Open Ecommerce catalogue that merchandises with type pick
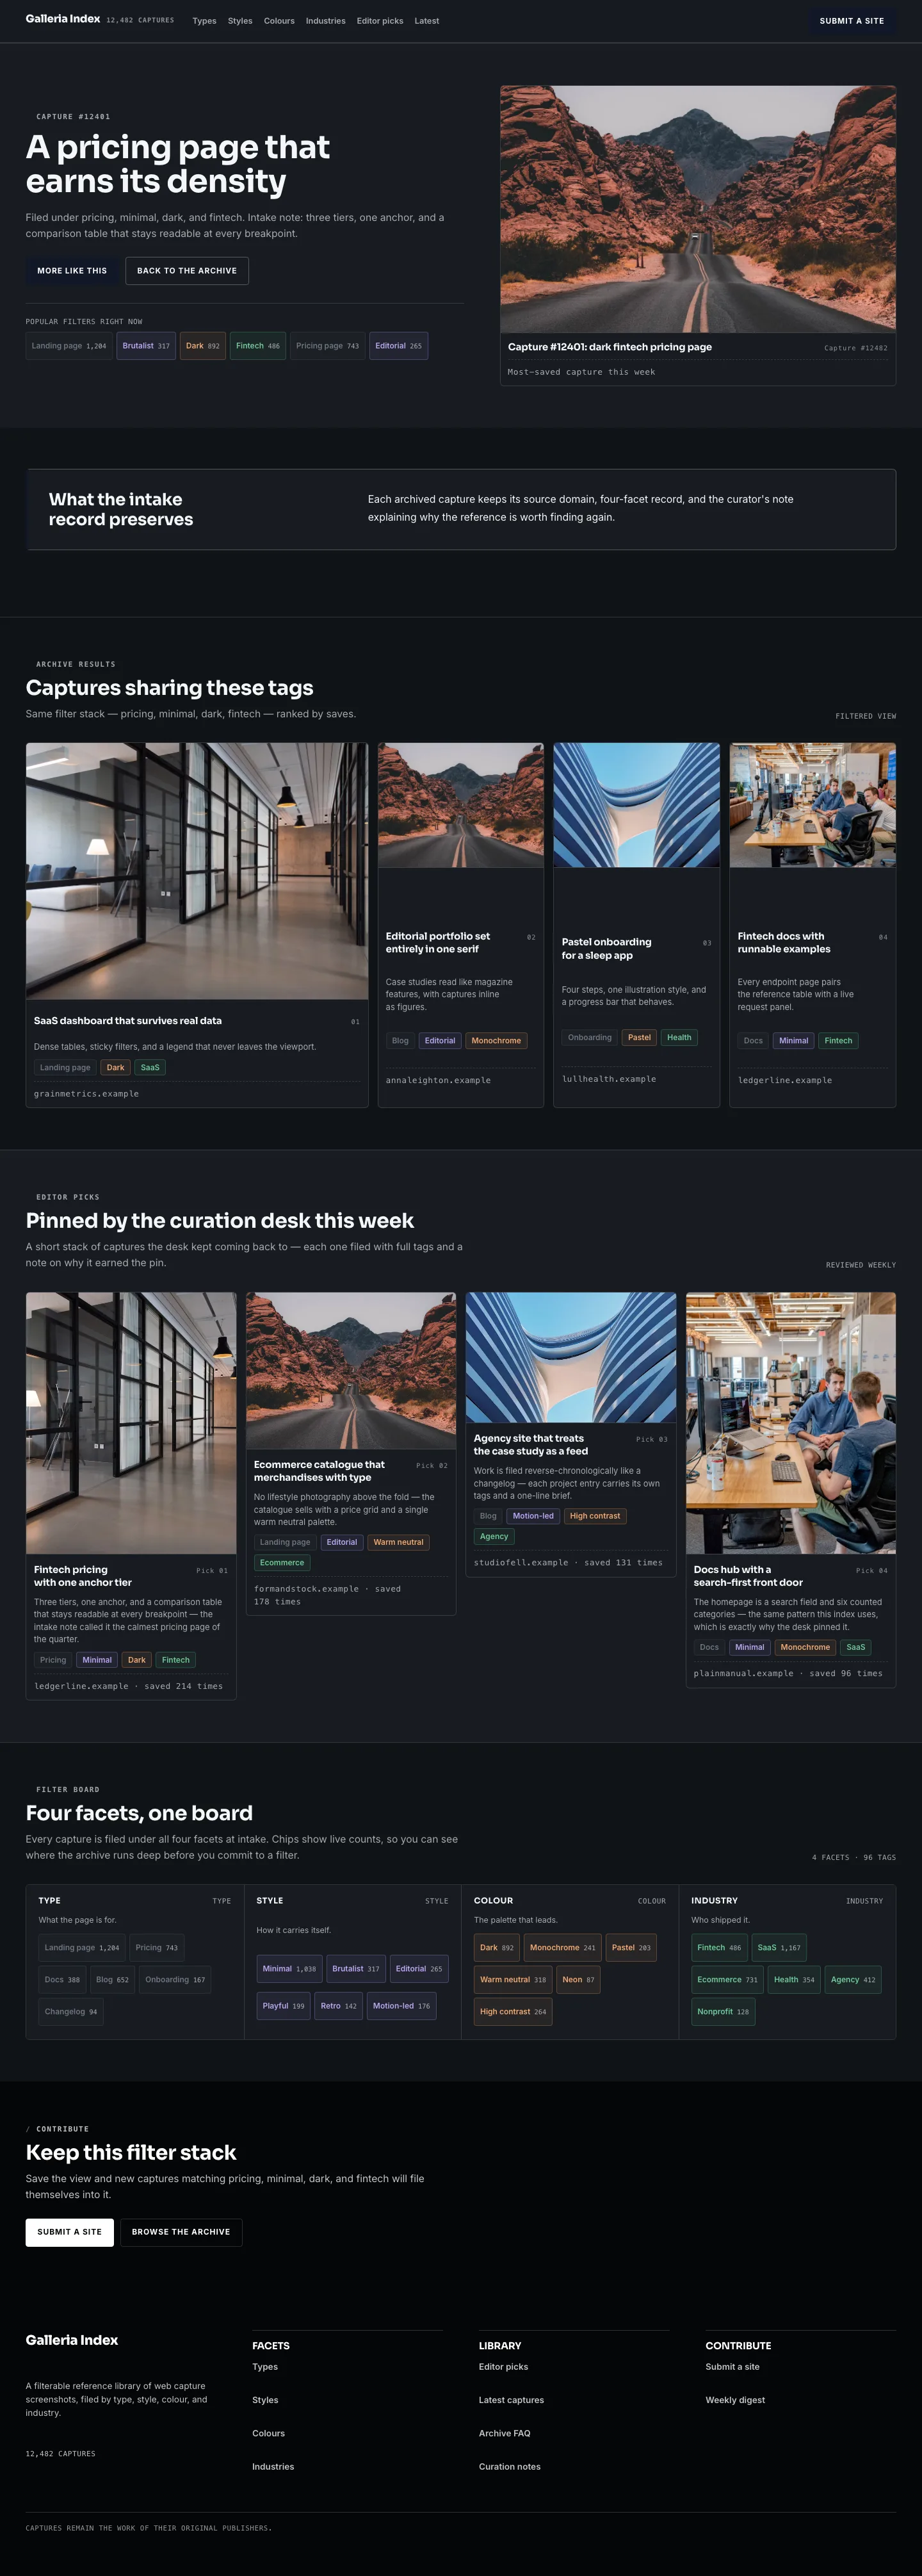Viewport: 922px width, 2576px height. 319,1471
